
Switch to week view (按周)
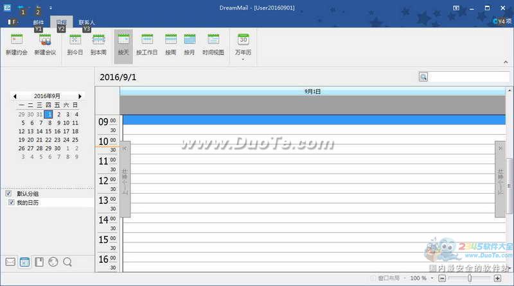[171, 45]
